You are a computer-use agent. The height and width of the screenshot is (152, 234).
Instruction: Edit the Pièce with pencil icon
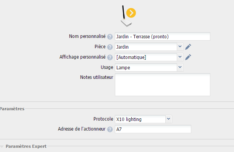coord(188,47)
